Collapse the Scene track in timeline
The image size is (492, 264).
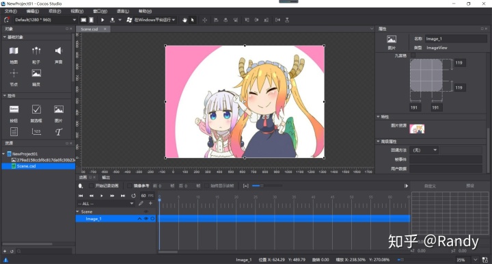tap(77, 211)
